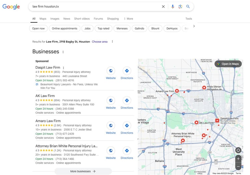250x175 pixels.
Task: Click Brian White phone (713) 364-1466
Action: click(65, 159)
